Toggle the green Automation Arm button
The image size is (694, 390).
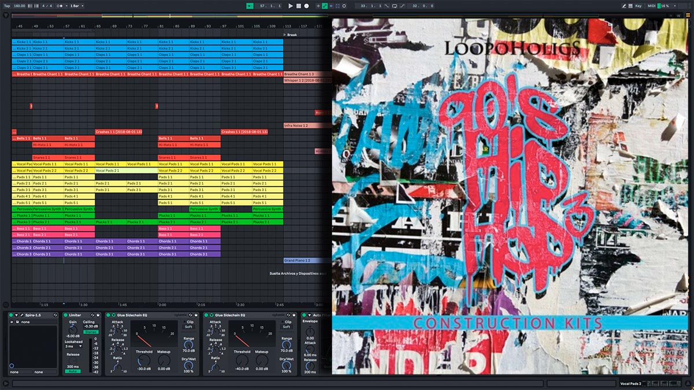324,6
